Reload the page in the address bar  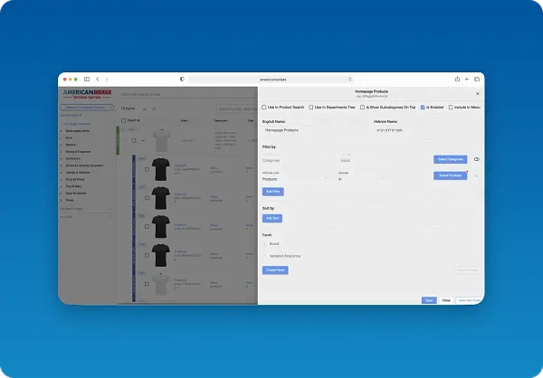click(x=350, y=80)
